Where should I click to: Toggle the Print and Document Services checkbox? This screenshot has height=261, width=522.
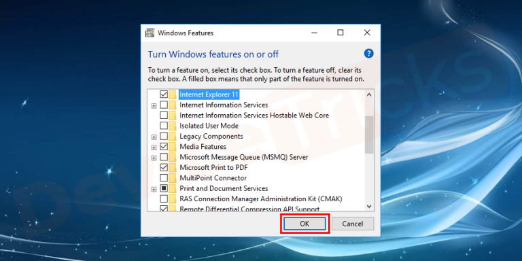164,188
